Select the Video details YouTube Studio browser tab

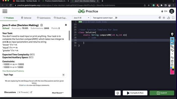point(26,1)
